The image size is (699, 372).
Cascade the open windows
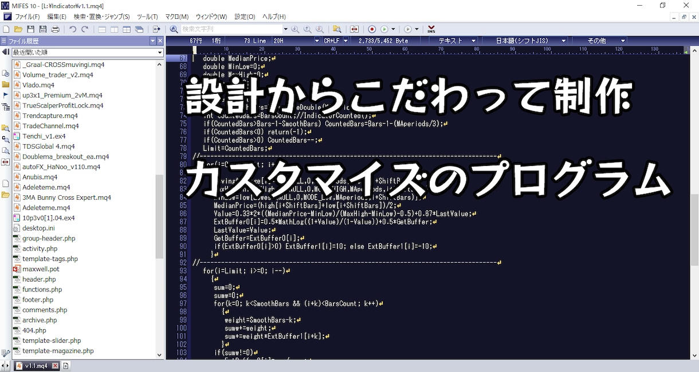click(x=139, y=29)
